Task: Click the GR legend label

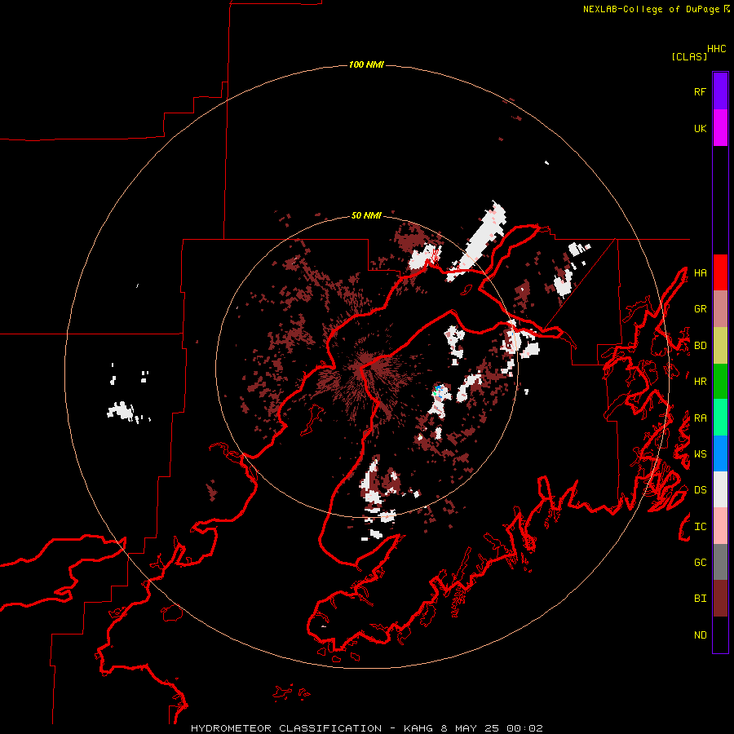Action: [x=700, y=309]
